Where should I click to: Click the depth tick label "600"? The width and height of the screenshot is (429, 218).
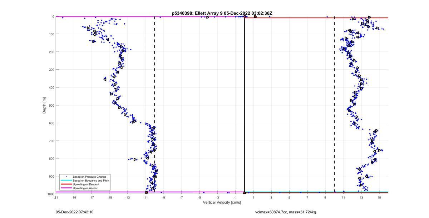coord(51,123)
